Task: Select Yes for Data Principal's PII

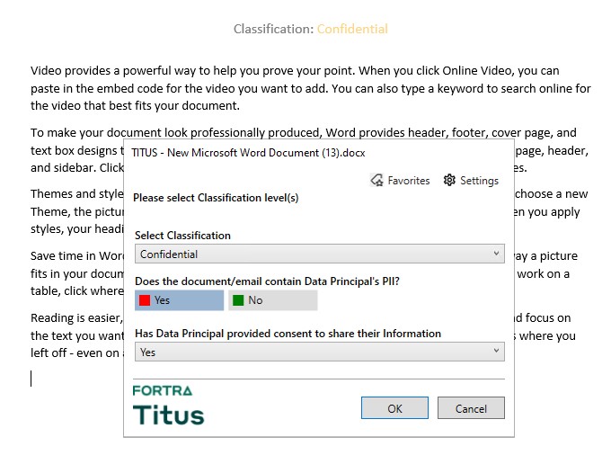Action: click(179, 300)
